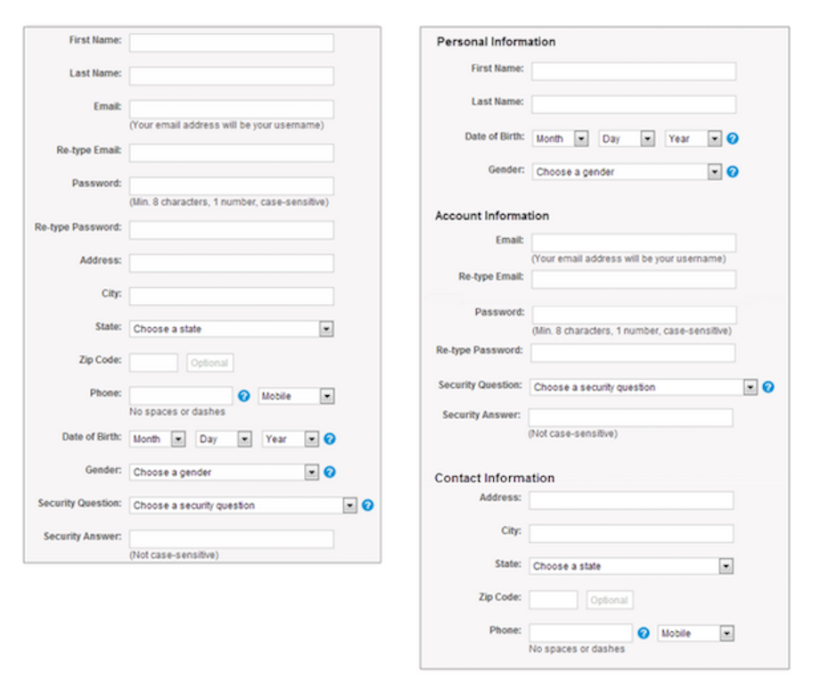Click the First Name field in the left form
829x683 pixels.
coord(232,43)
